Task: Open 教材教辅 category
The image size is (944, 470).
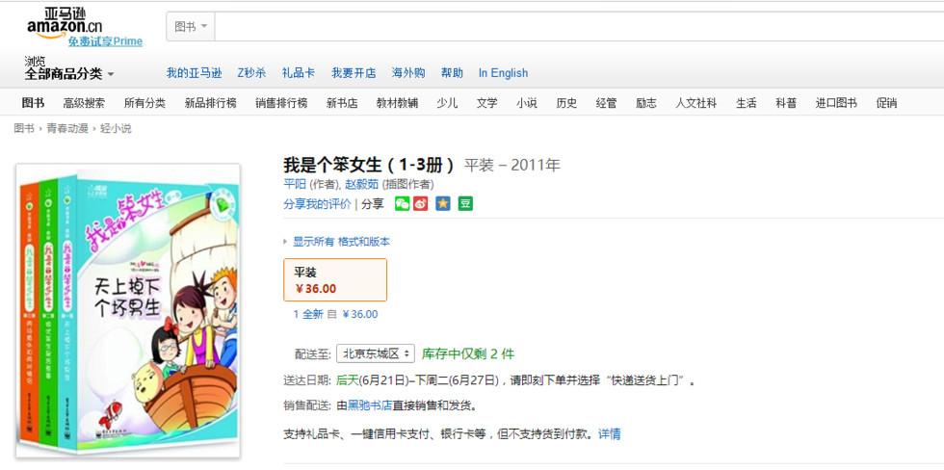Action: [x=397, y=103]
